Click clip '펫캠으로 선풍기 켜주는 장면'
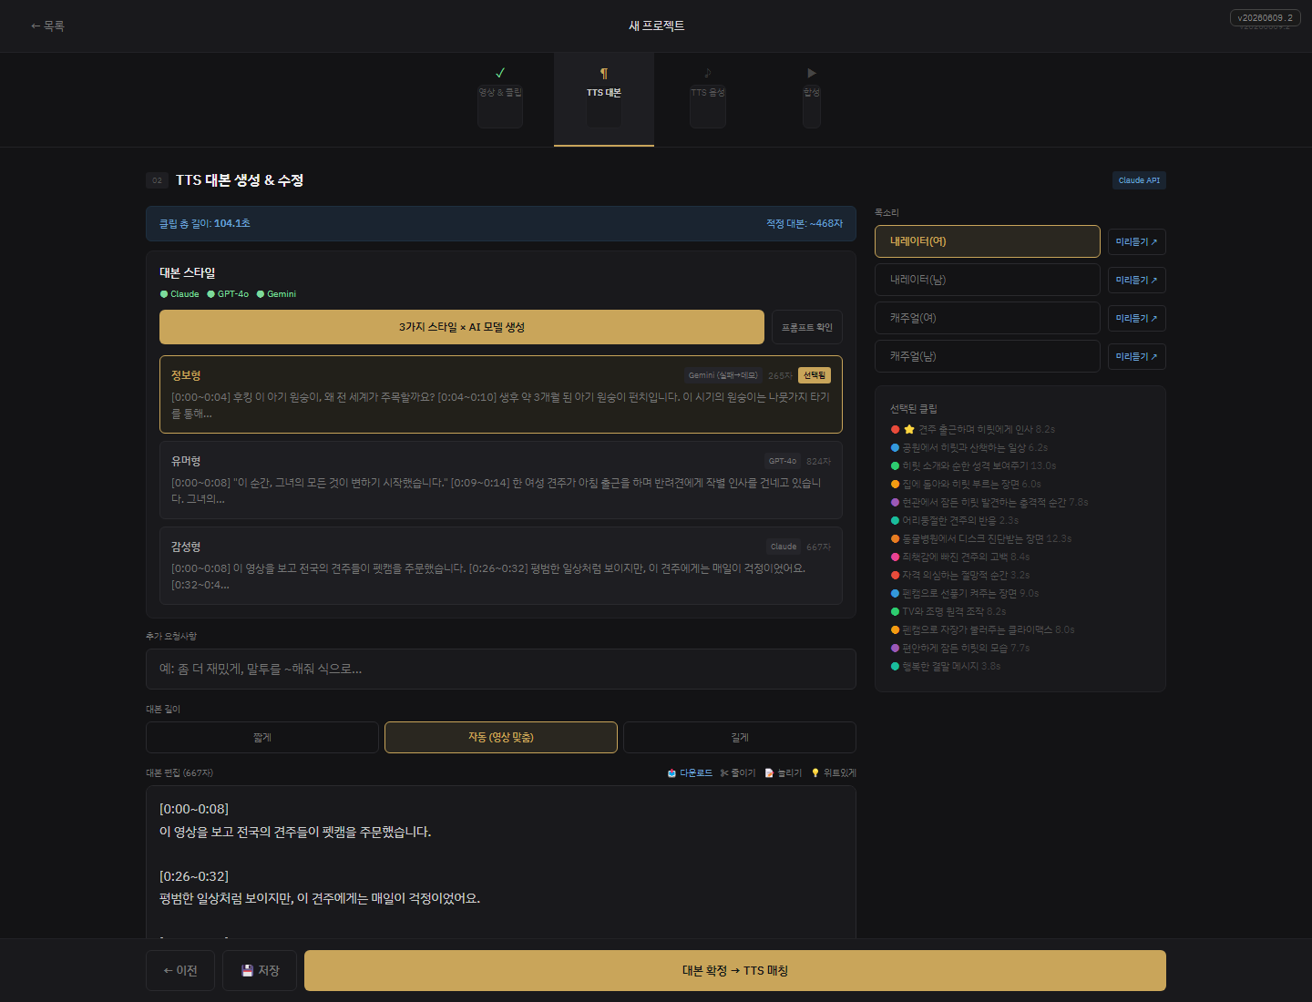1312x1002 pixels. pyautogui.click(x=965, y=593)
